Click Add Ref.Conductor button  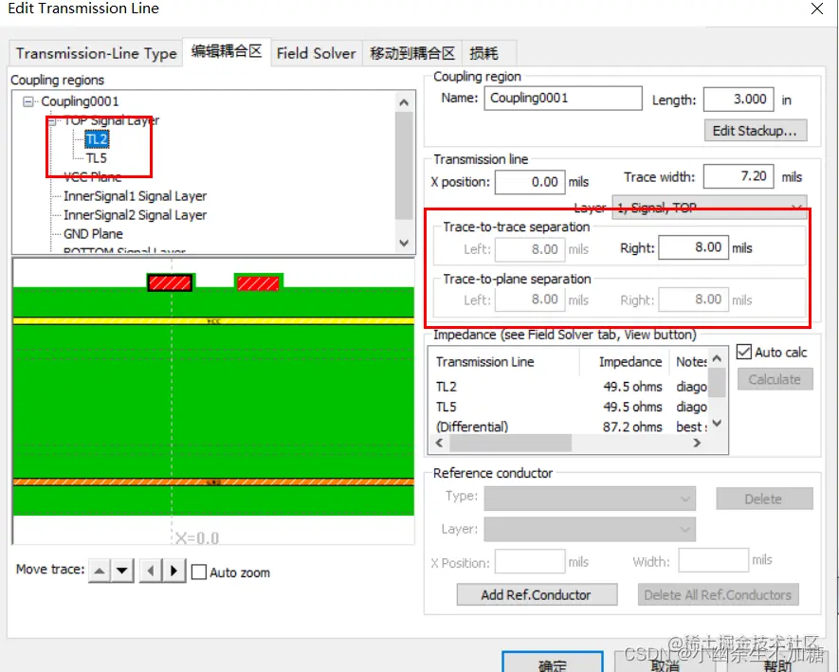pos(537,595)
